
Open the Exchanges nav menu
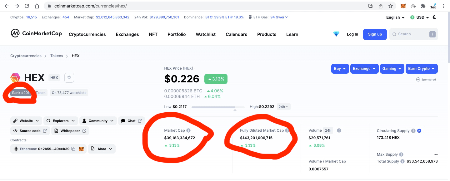click(x=127, y=34)
